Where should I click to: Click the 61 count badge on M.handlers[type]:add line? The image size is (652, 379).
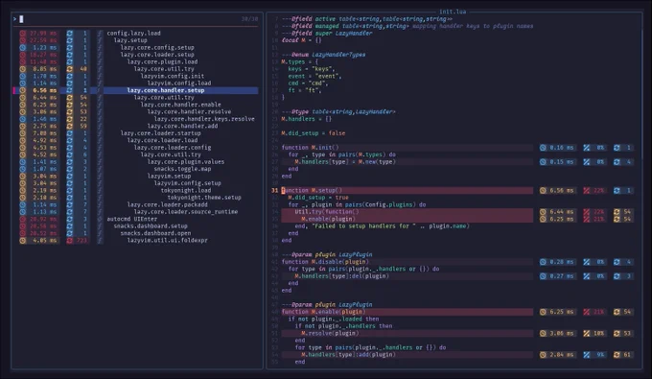click(622, 355)
